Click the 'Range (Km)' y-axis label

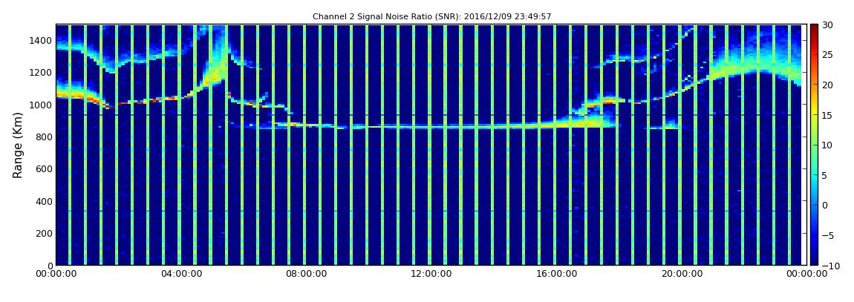click(x=18, y=145)
